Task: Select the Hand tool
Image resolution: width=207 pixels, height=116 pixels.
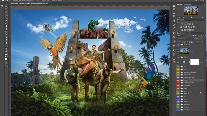Action: [6, 48]
